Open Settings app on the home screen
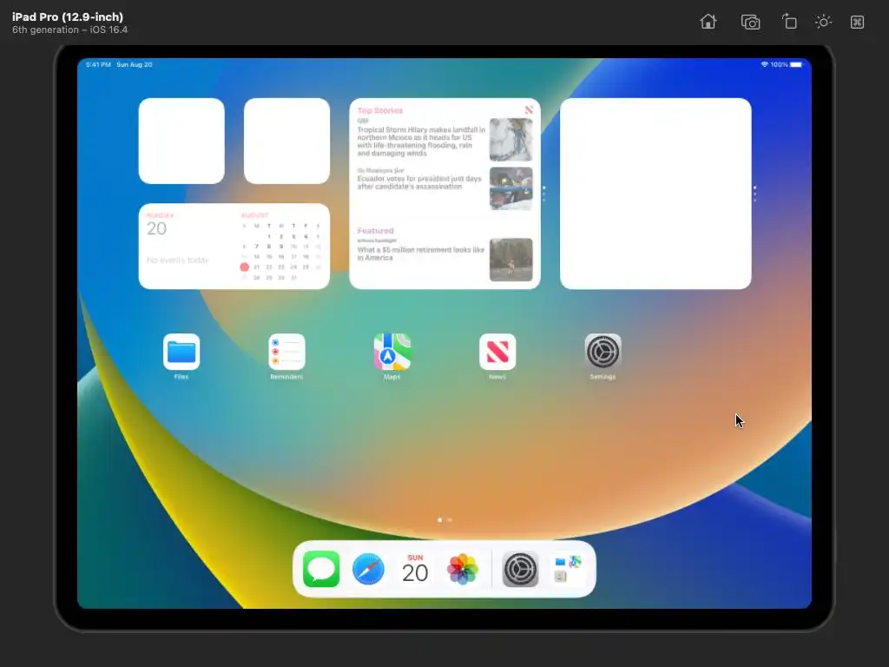889x667 pixels. (x=603, y=352)
